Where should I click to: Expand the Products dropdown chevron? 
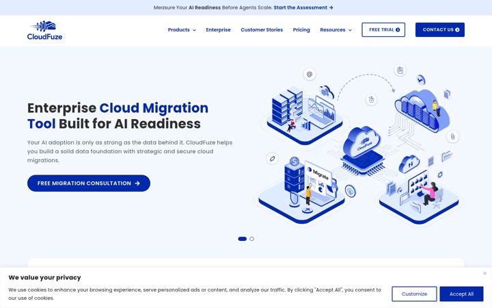point(194,30)
